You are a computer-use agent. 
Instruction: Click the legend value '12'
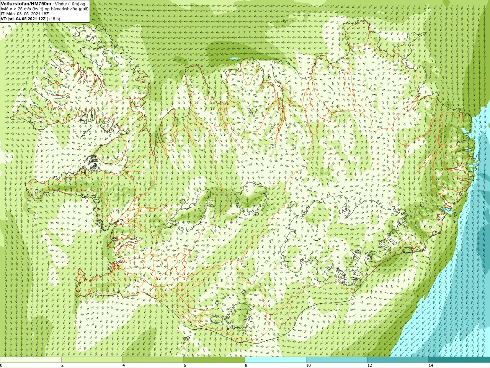(x=369, y=365)
